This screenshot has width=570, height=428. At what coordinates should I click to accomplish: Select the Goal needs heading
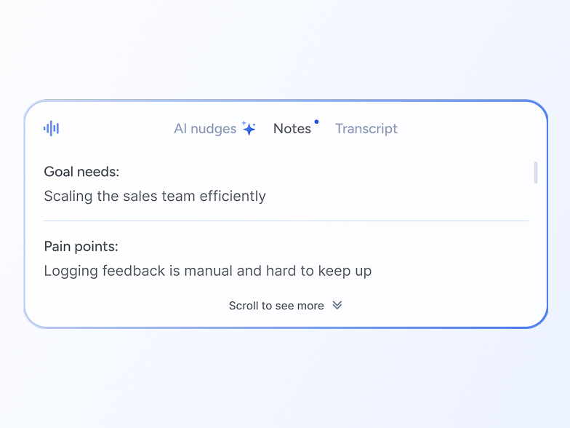(x=81, y=172)
